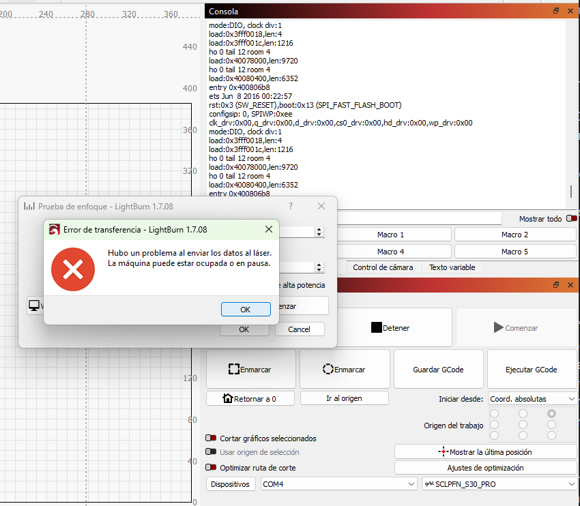The width and height of the screenshot is (580, 506).
Task: Click the circular Enmarcar rubber-band frame button
Action: pos(345,369)
